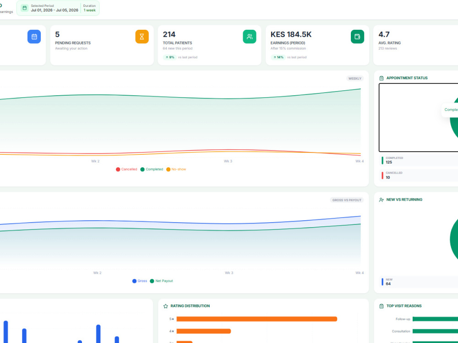Screen dimensions: 458x343
Task: Click the 4-star rating bar
Action: point(204,331)
